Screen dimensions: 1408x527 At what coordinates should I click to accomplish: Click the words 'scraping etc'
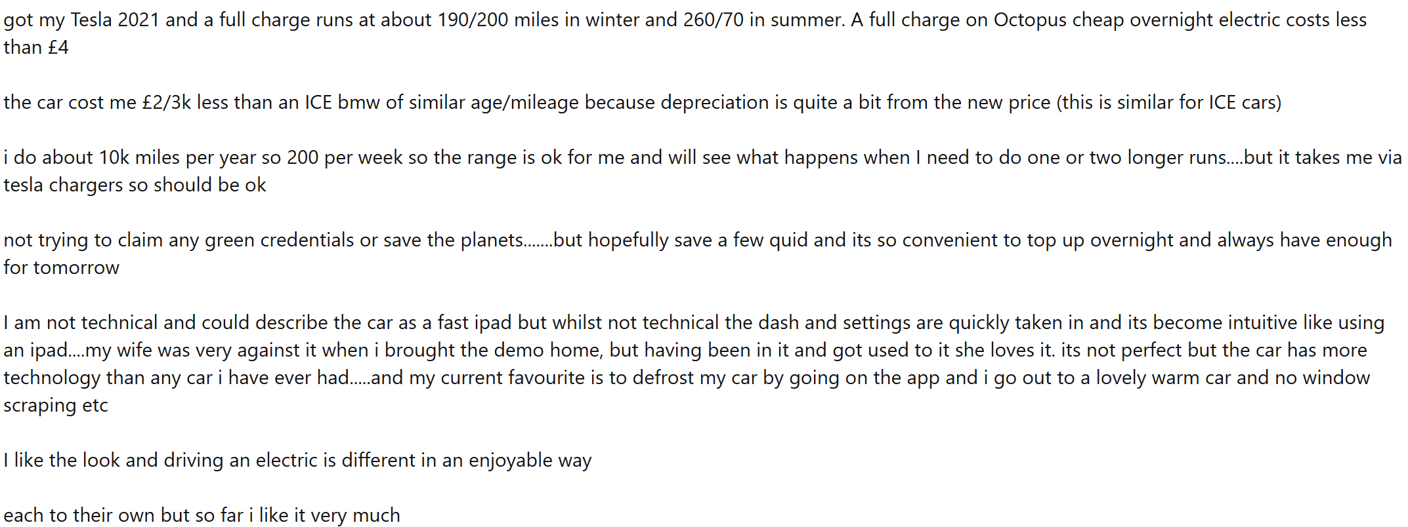[x=56, y=406]
